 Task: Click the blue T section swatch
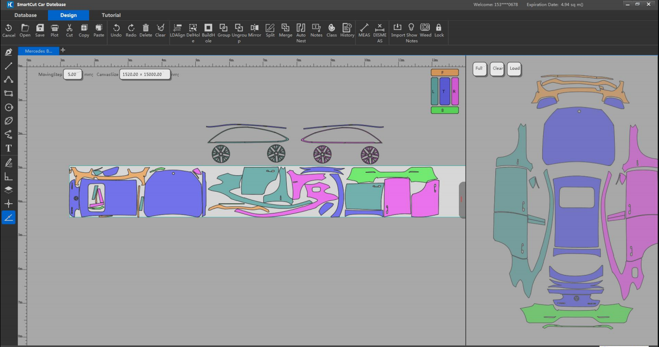tap(444, 91)
